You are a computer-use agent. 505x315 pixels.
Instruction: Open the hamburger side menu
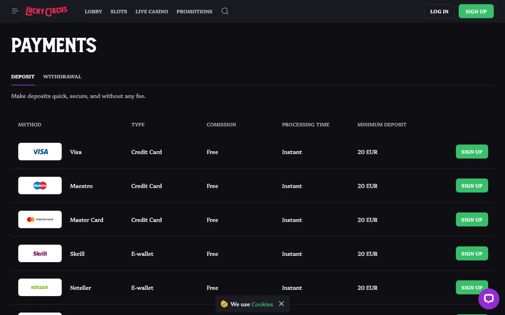tap(16, 11)
